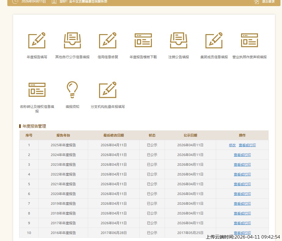This screenshot has width=282, height=241.
Task: Open 查看或打印 for 2019年度报告
Action: coord(242,204)
